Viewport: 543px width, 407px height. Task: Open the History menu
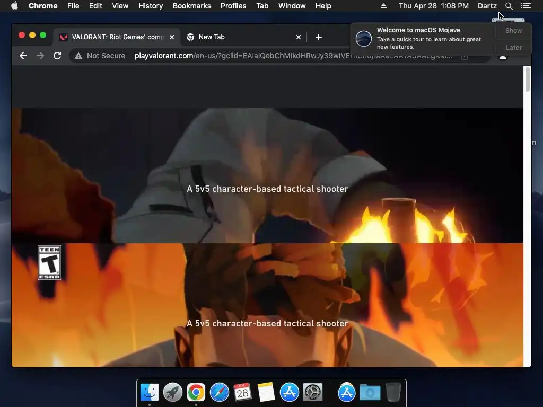tap(151, 6)
